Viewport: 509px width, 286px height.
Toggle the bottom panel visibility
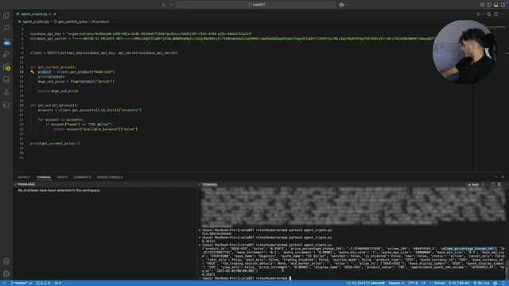pyautogui.click(x=495, y=5)
